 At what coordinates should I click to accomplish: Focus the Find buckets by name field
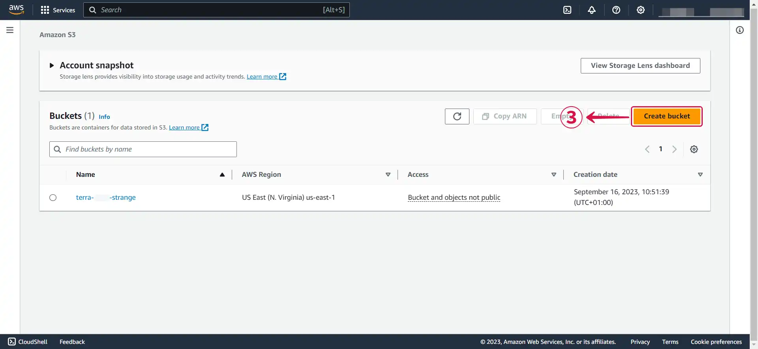(x=143, y=149)
